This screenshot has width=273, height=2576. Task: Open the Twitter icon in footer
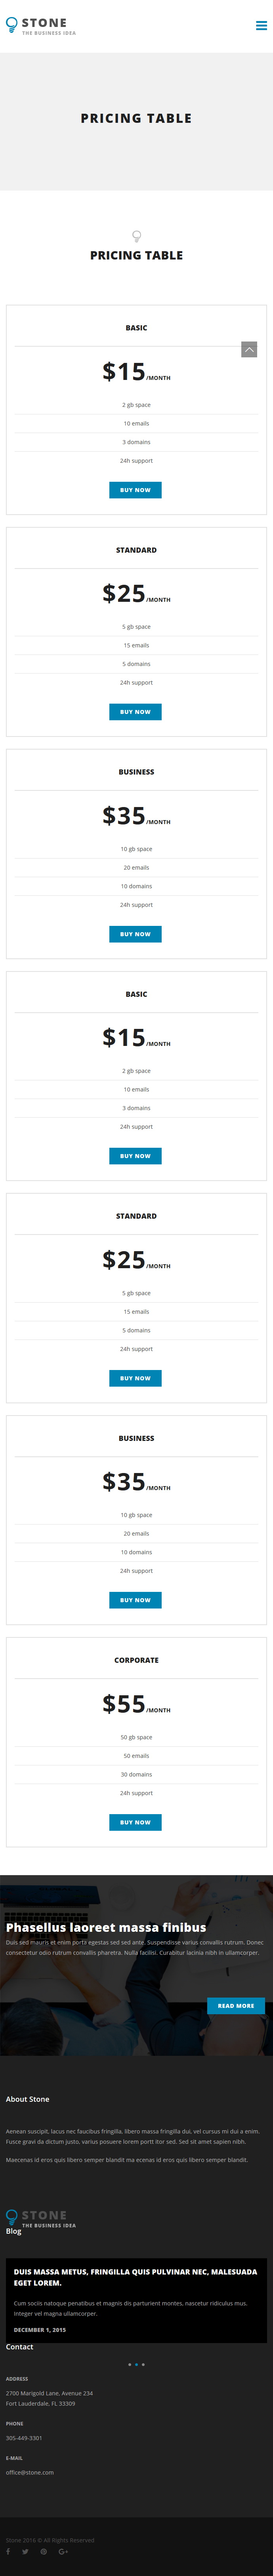tap(25, 2551)
